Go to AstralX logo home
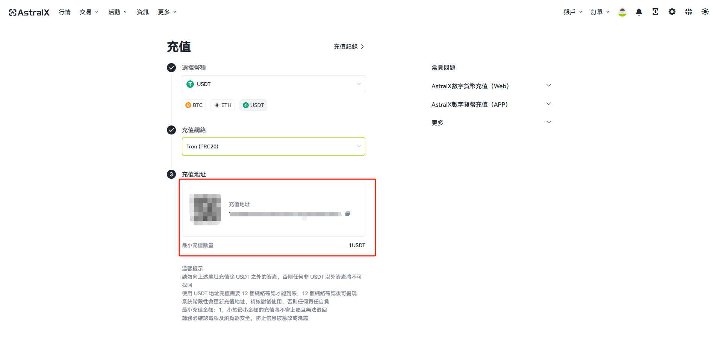The height and width of the screenshot is (355, 713). (29, 12)
